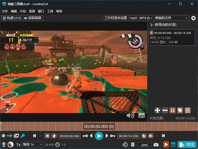Image resolution: width=198 pixels, height=149 pixels.
Task: Click the playback speed gauge icon
Action: (x=58, y=144)
